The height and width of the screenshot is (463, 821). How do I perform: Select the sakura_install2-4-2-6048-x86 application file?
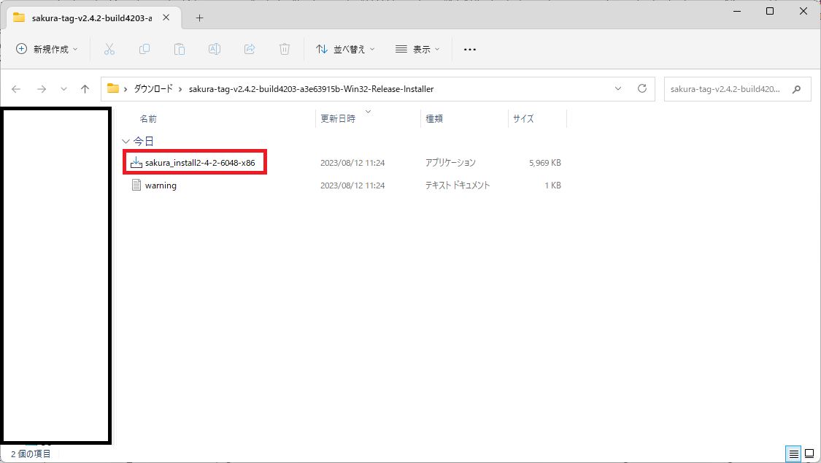(x=199, y=163)
